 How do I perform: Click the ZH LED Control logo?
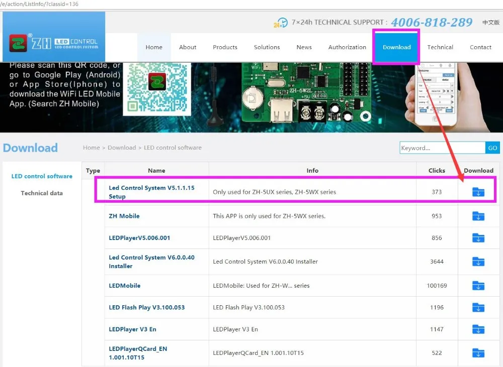pos(54,43)
